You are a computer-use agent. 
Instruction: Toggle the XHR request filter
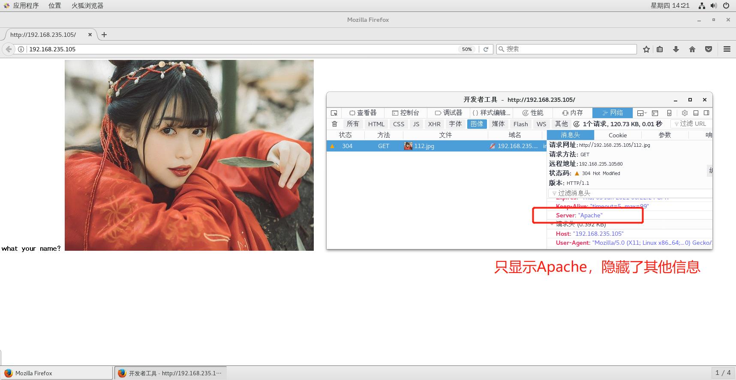tap(434, 124)
